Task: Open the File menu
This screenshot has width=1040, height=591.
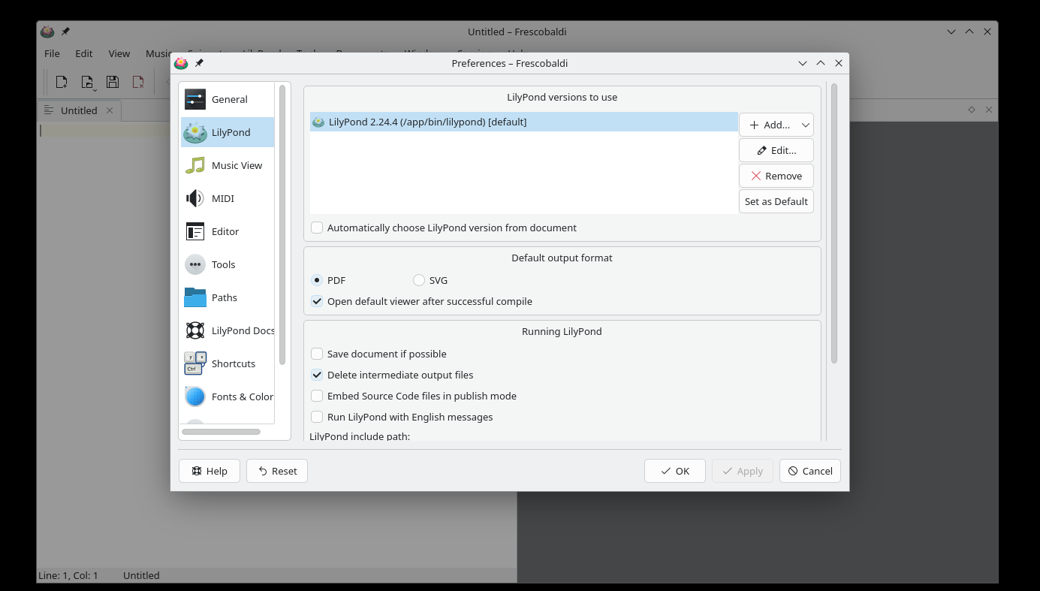Action: pyautogui.click(x=52, y=53)
